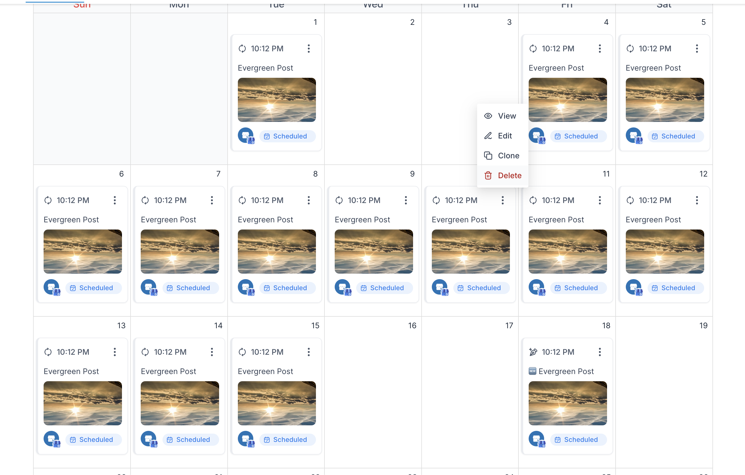745x475 pixels.
Task: Click the Evergreen Post title on day 9
Action: tap(362, 220)
